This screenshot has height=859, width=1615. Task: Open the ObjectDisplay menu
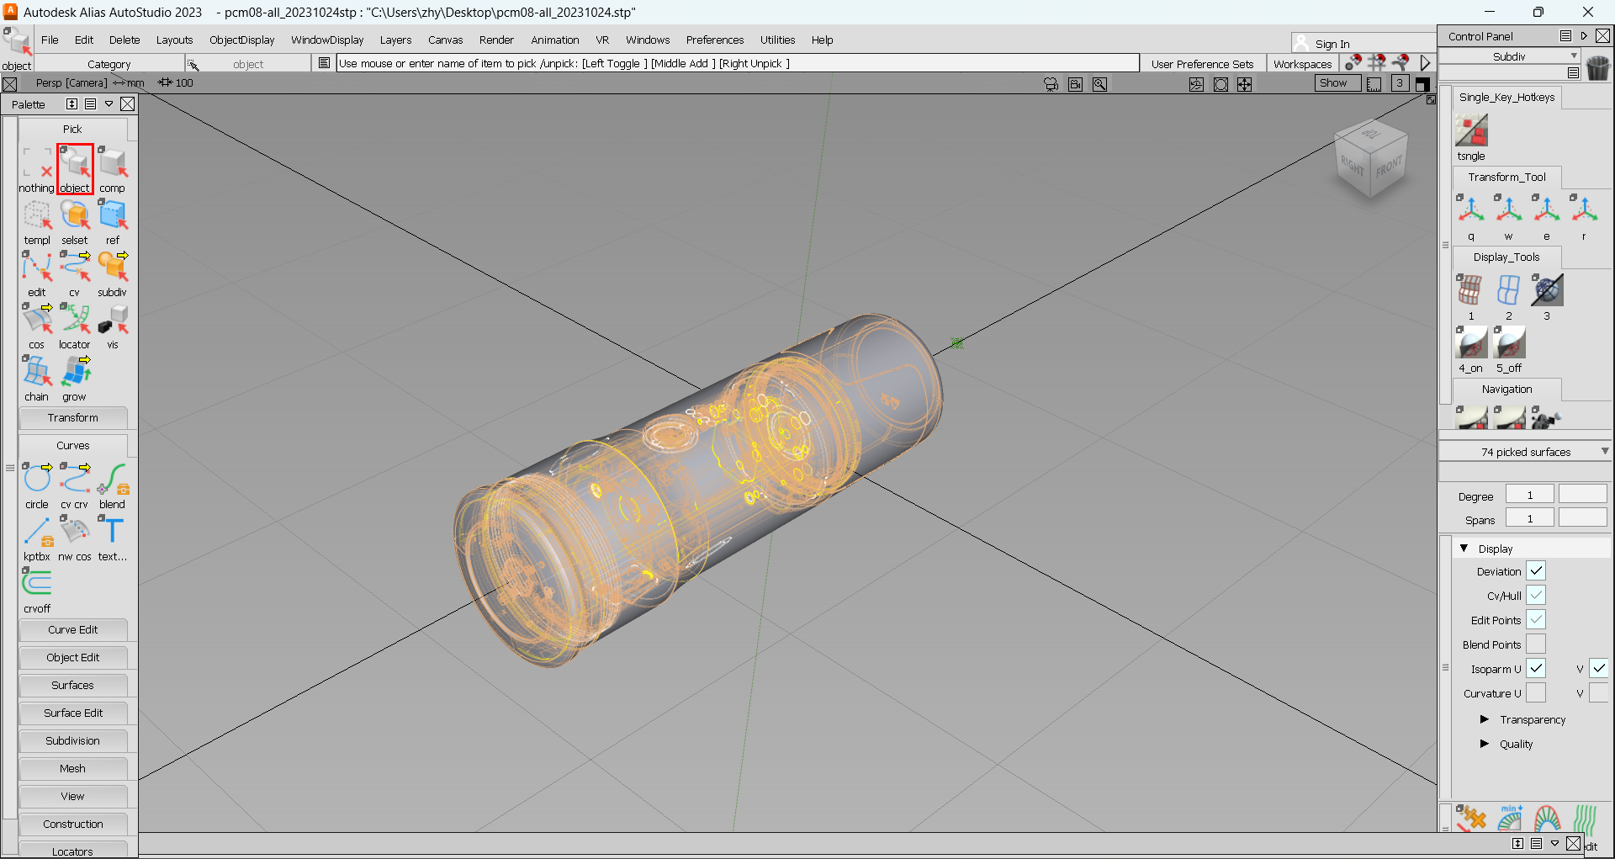click(241, 40)
